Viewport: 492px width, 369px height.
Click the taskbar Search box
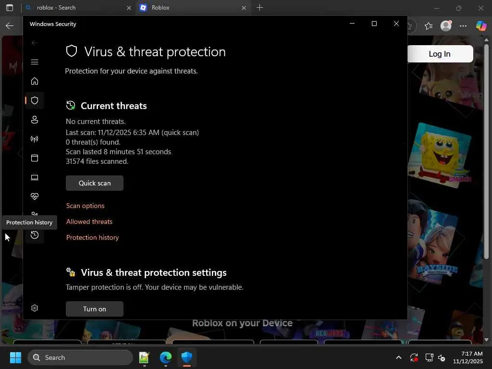point(80,357)
